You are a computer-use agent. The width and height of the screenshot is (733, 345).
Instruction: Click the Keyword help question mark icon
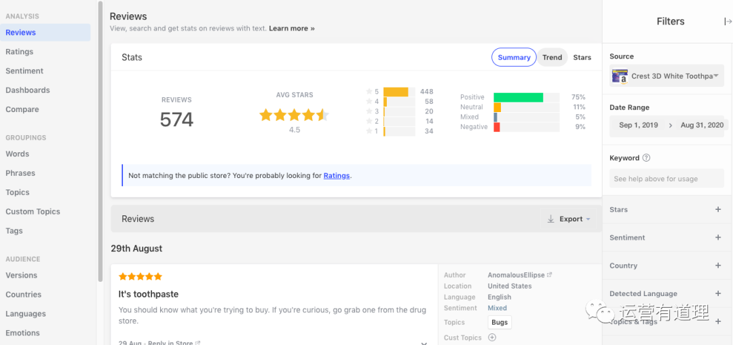[x=646, y=158]
